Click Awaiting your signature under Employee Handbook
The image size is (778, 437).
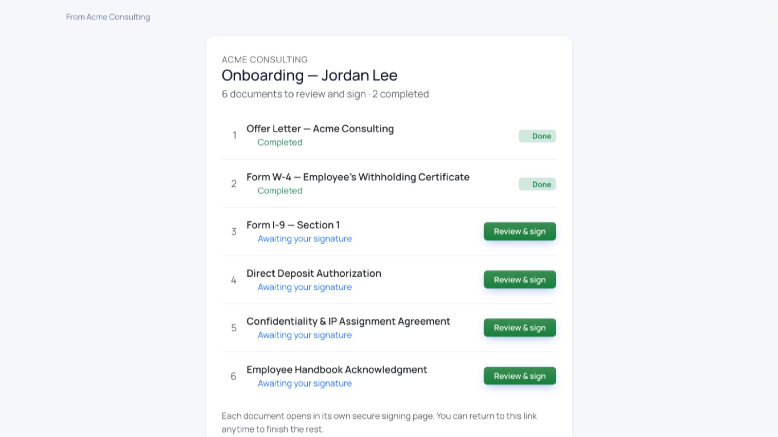coord(305,384)
